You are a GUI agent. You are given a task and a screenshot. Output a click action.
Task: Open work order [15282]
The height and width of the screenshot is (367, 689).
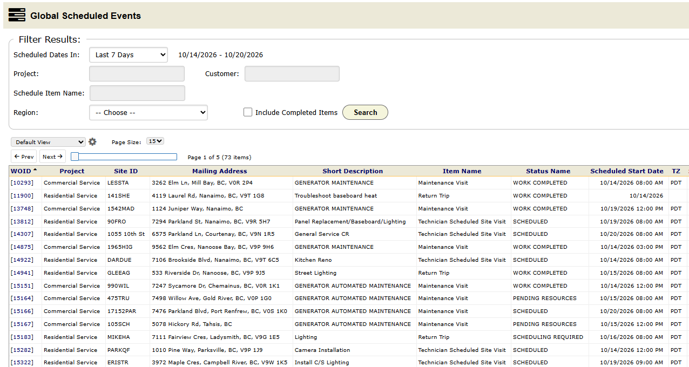click(22, 350)
